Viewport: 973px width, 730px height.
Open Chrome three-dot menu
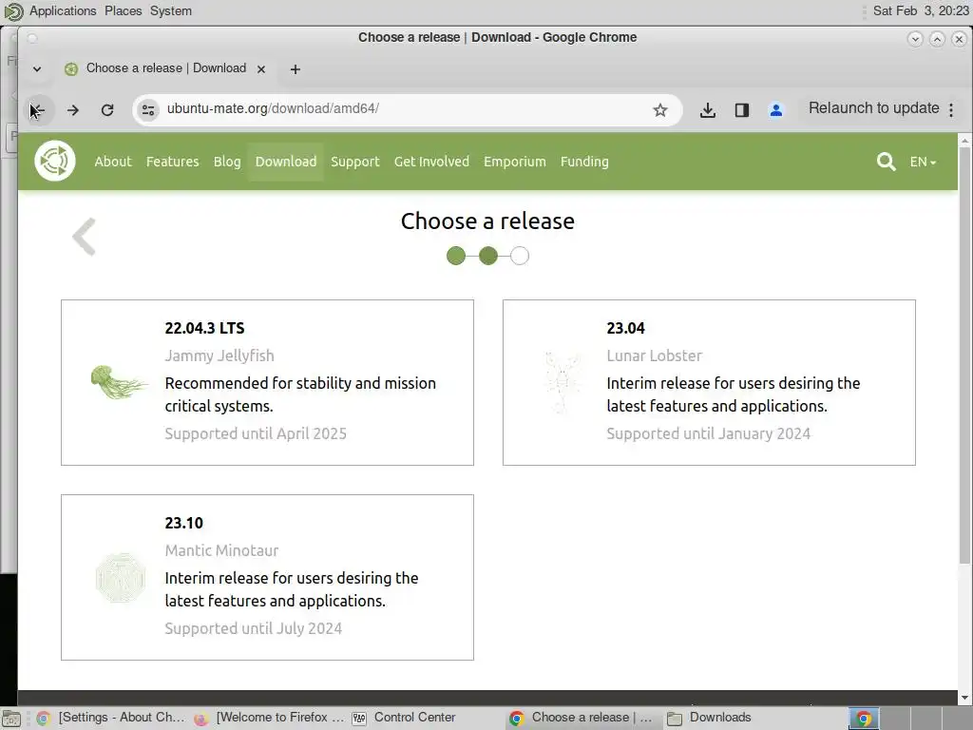(951, 110)
